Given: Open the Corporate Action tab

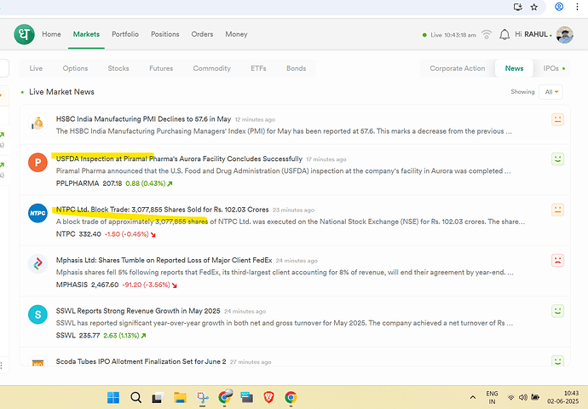Looking at the screenshot, I should point(458,68).
